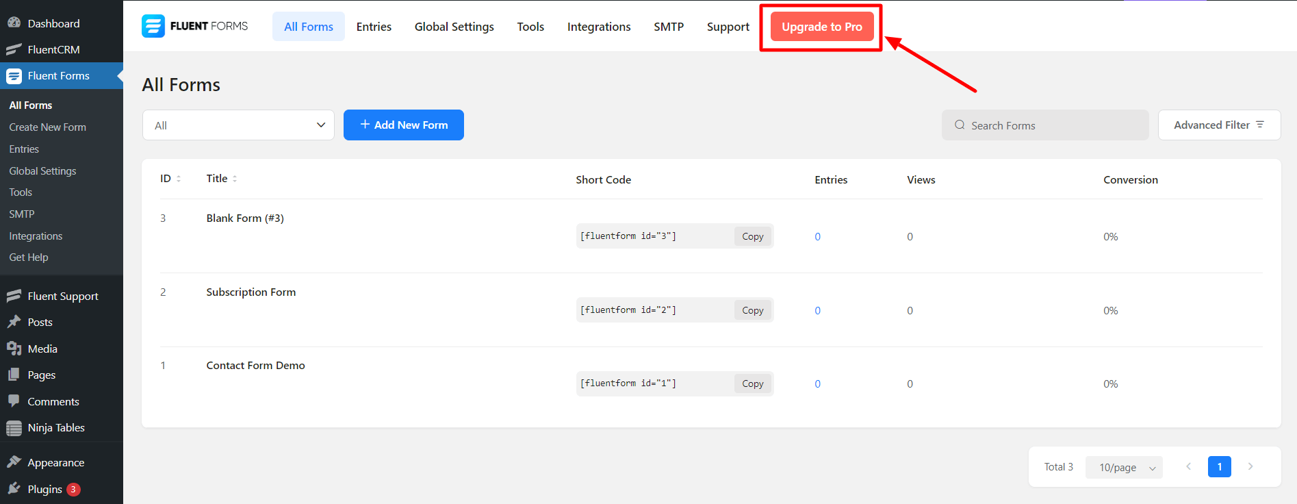Click the Pages icon in sidebar
The width and height of the screenshot is (1297, 504).
pos(14,375)
